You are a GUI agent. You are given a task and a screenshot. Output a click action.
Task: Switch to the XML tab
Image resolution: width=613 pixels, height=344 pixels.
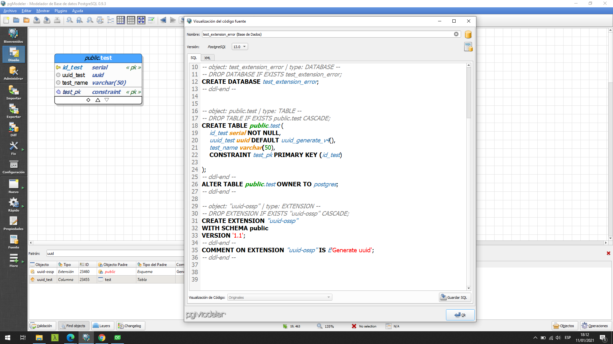[207, 58]
